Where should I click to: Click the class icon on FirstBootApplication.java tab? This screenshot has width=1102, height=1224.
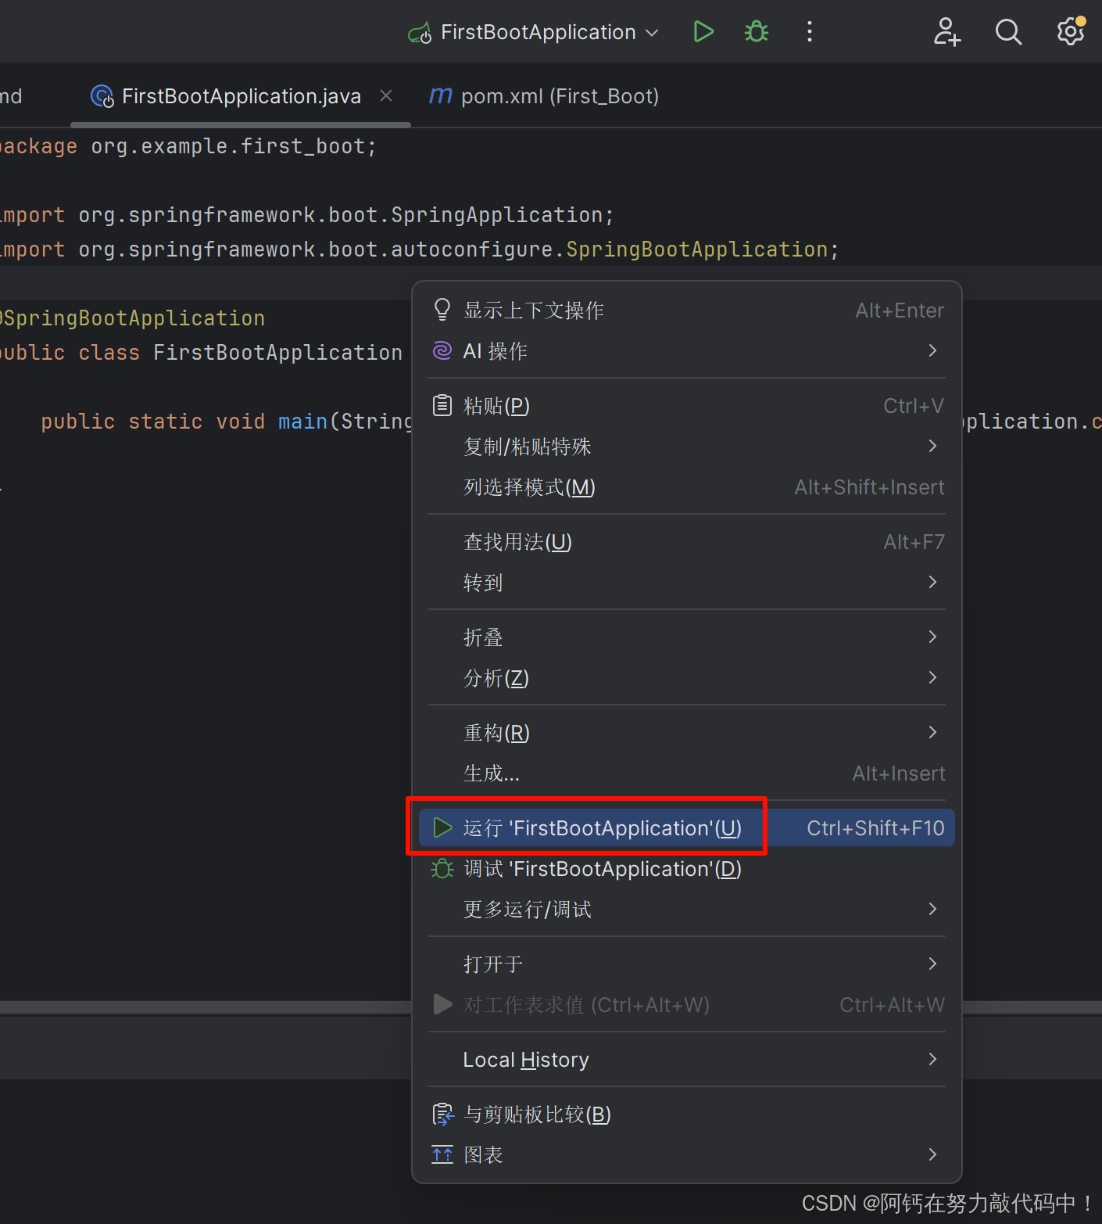[102, 96]
